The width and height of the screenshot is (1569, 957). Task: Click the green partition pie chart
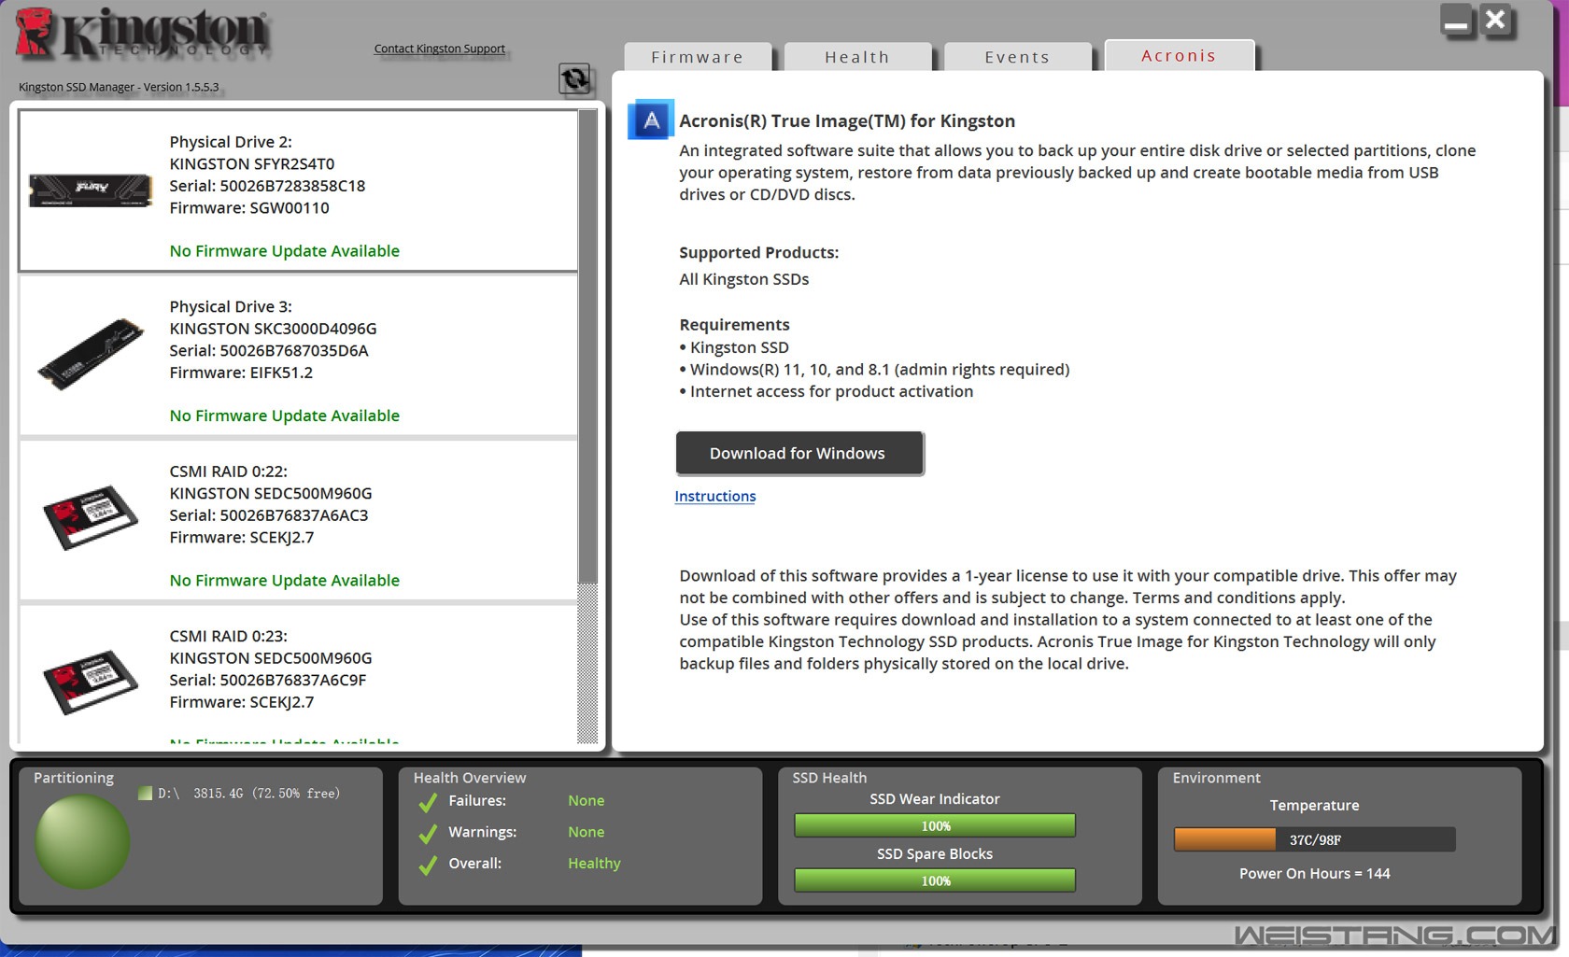coord(82,841)
